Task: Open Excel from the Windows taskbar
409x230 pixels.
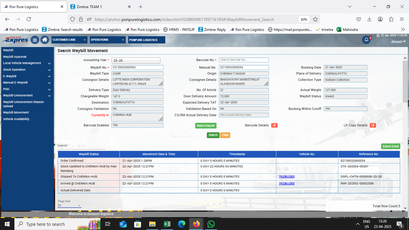Action: coord(167,224)
